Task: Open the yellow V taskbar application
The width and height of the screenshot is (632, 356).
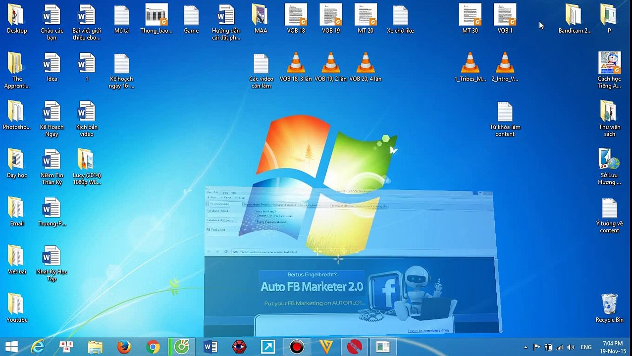Action: click(326, 347)
